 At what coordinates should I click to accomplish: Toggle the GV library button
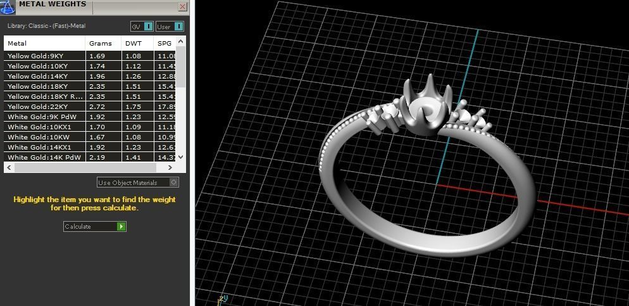[142, 27]
